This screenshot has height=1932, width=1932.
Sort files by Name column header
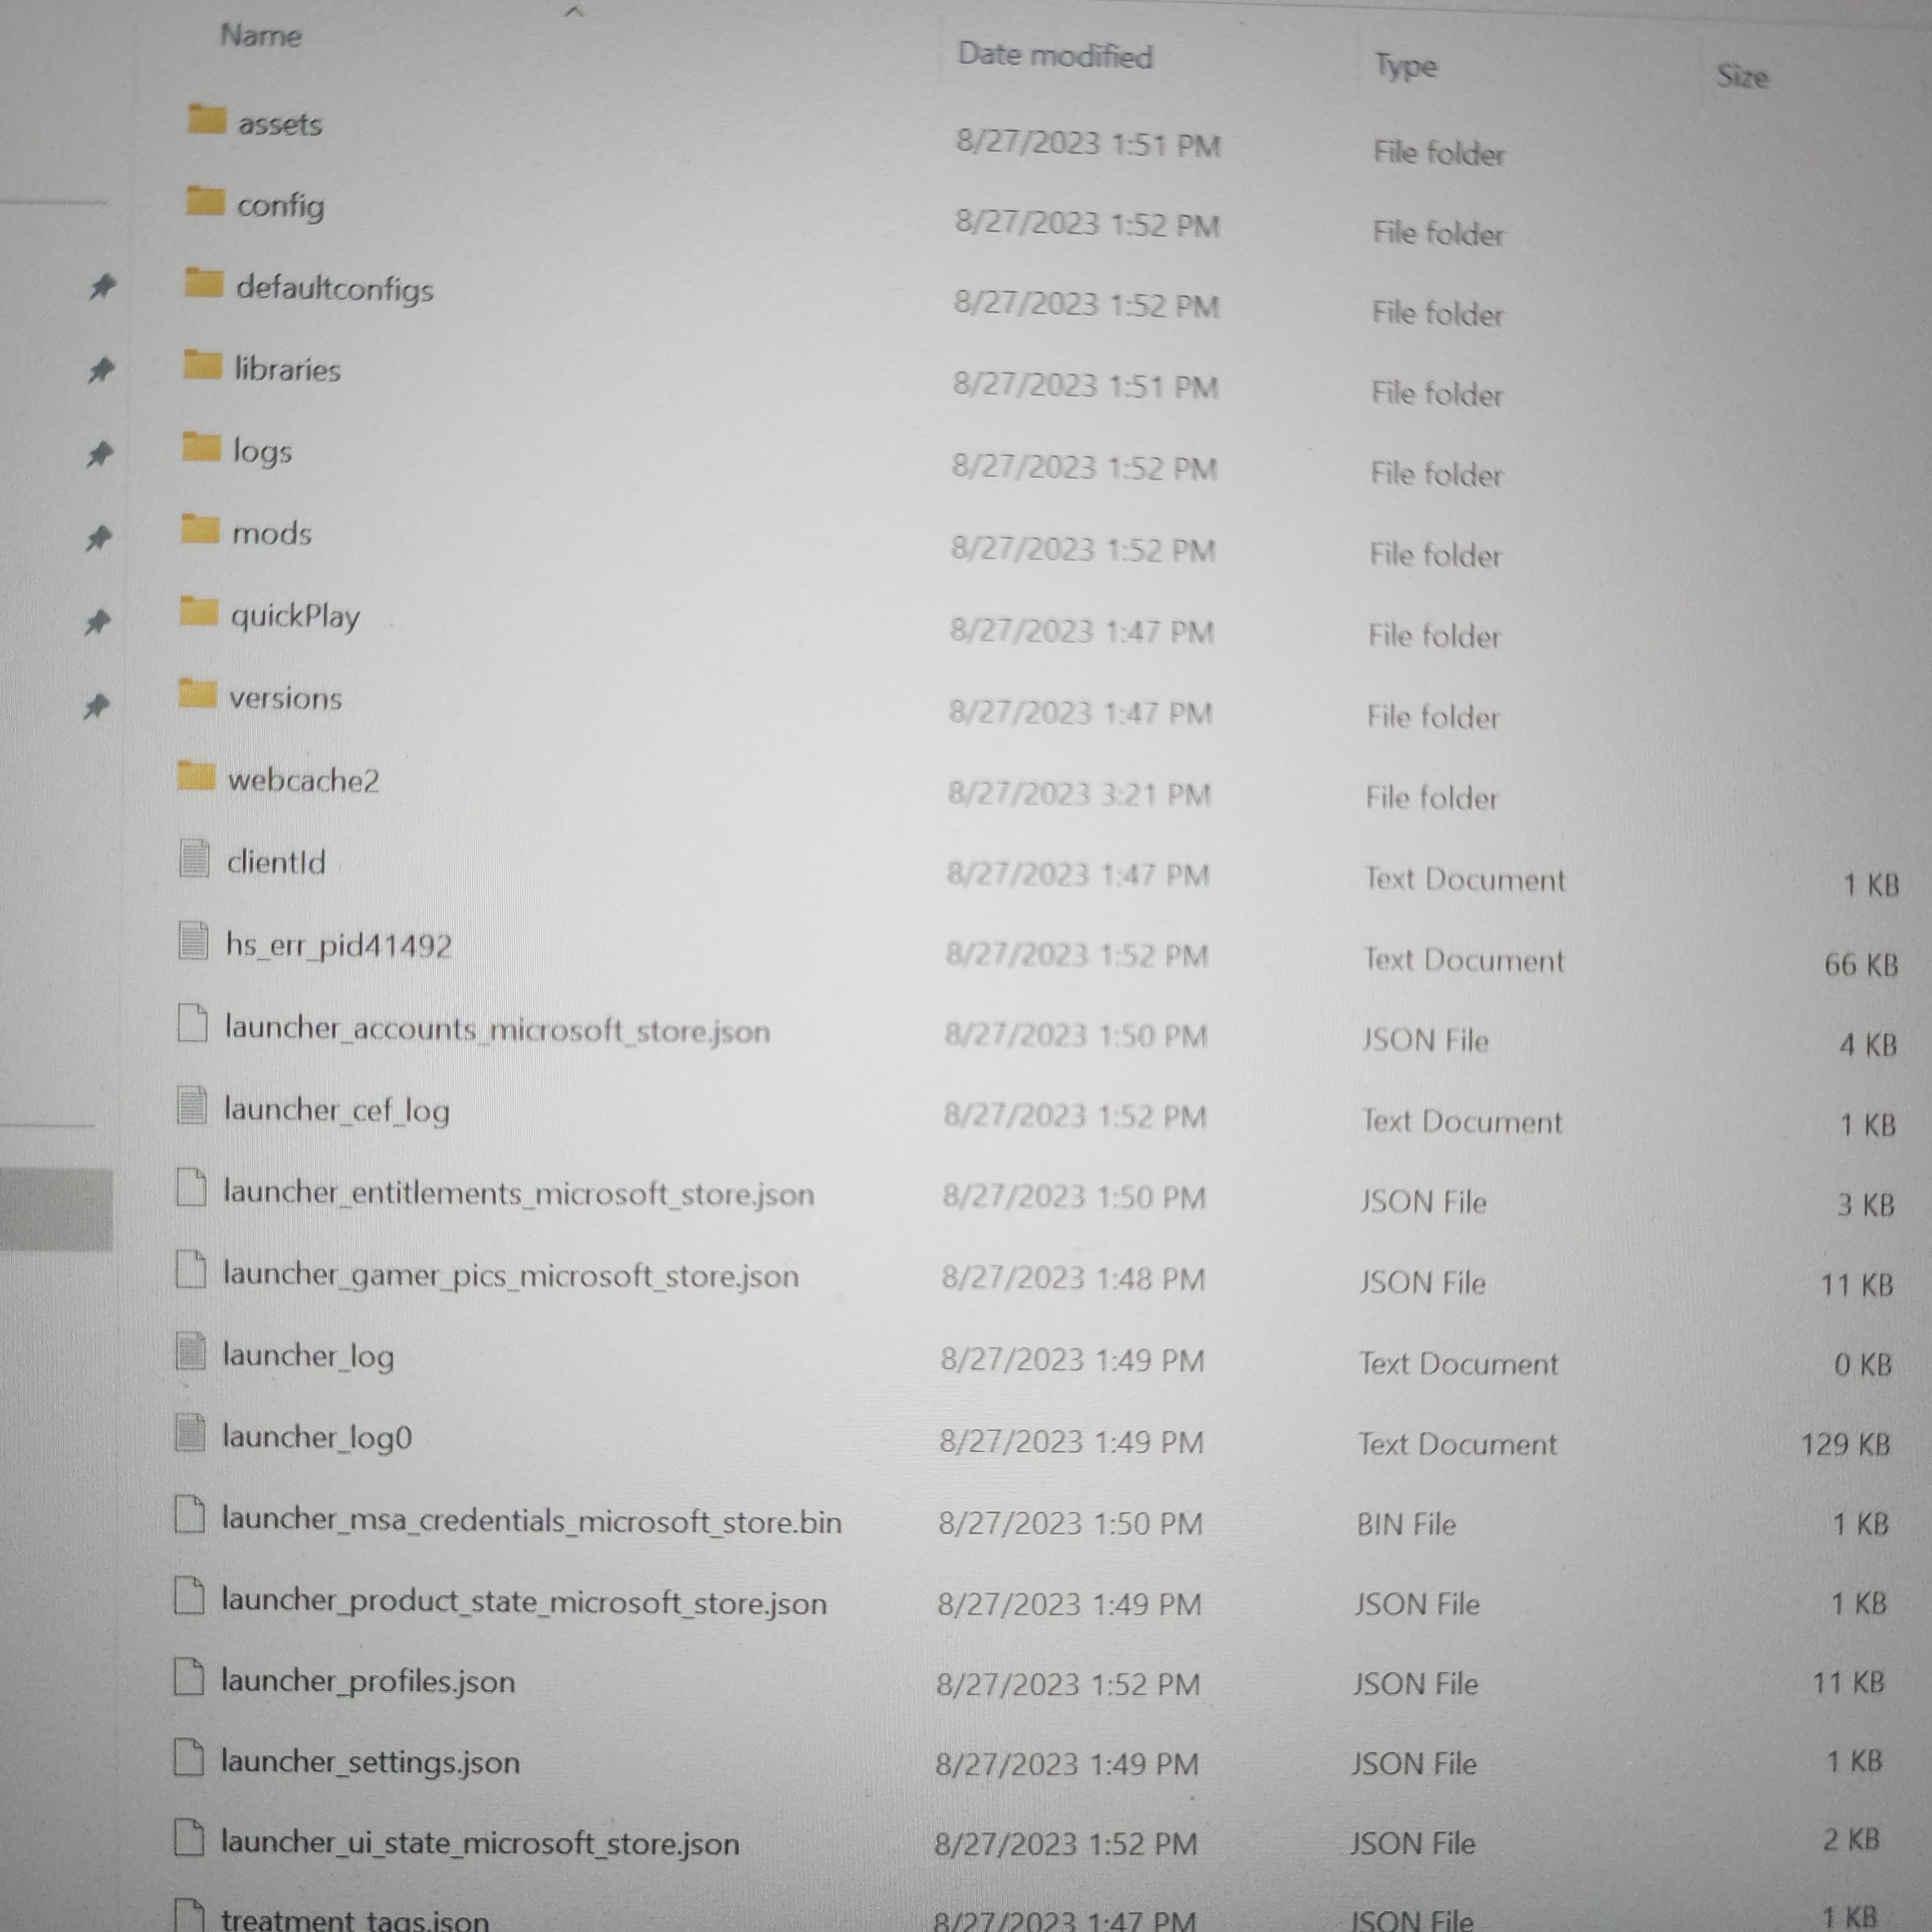(261, 36)
